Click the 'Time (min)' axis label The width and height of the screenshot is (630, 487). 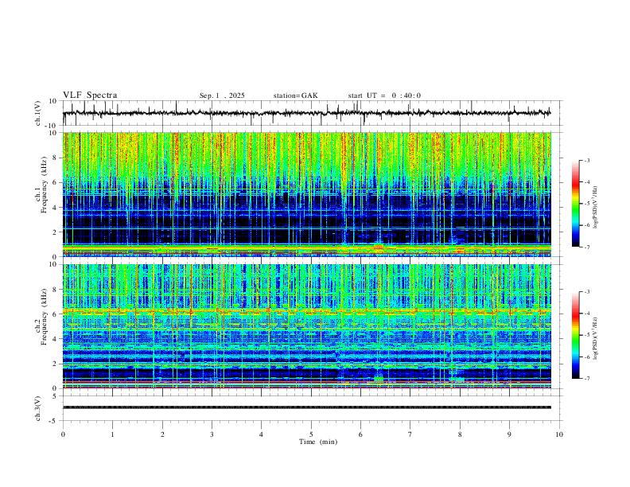click(318, 442)
